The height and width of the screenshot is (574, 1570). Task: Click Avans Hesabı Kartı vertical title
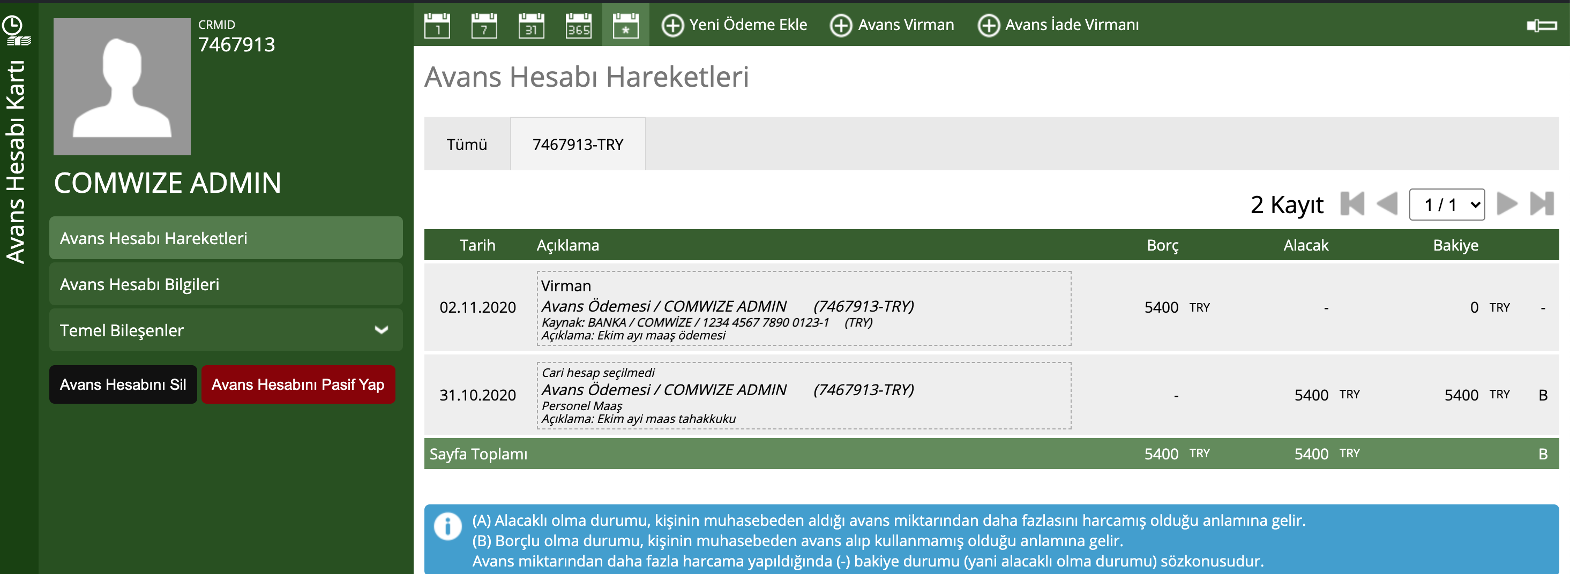click(16, 162)
